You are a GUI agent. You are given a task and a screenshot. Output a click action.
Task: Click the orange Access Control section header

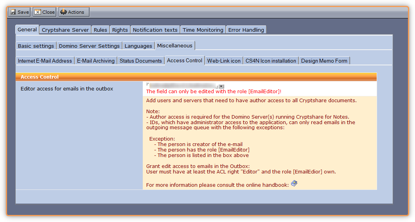pyautogui.click(x=196, y=77)
